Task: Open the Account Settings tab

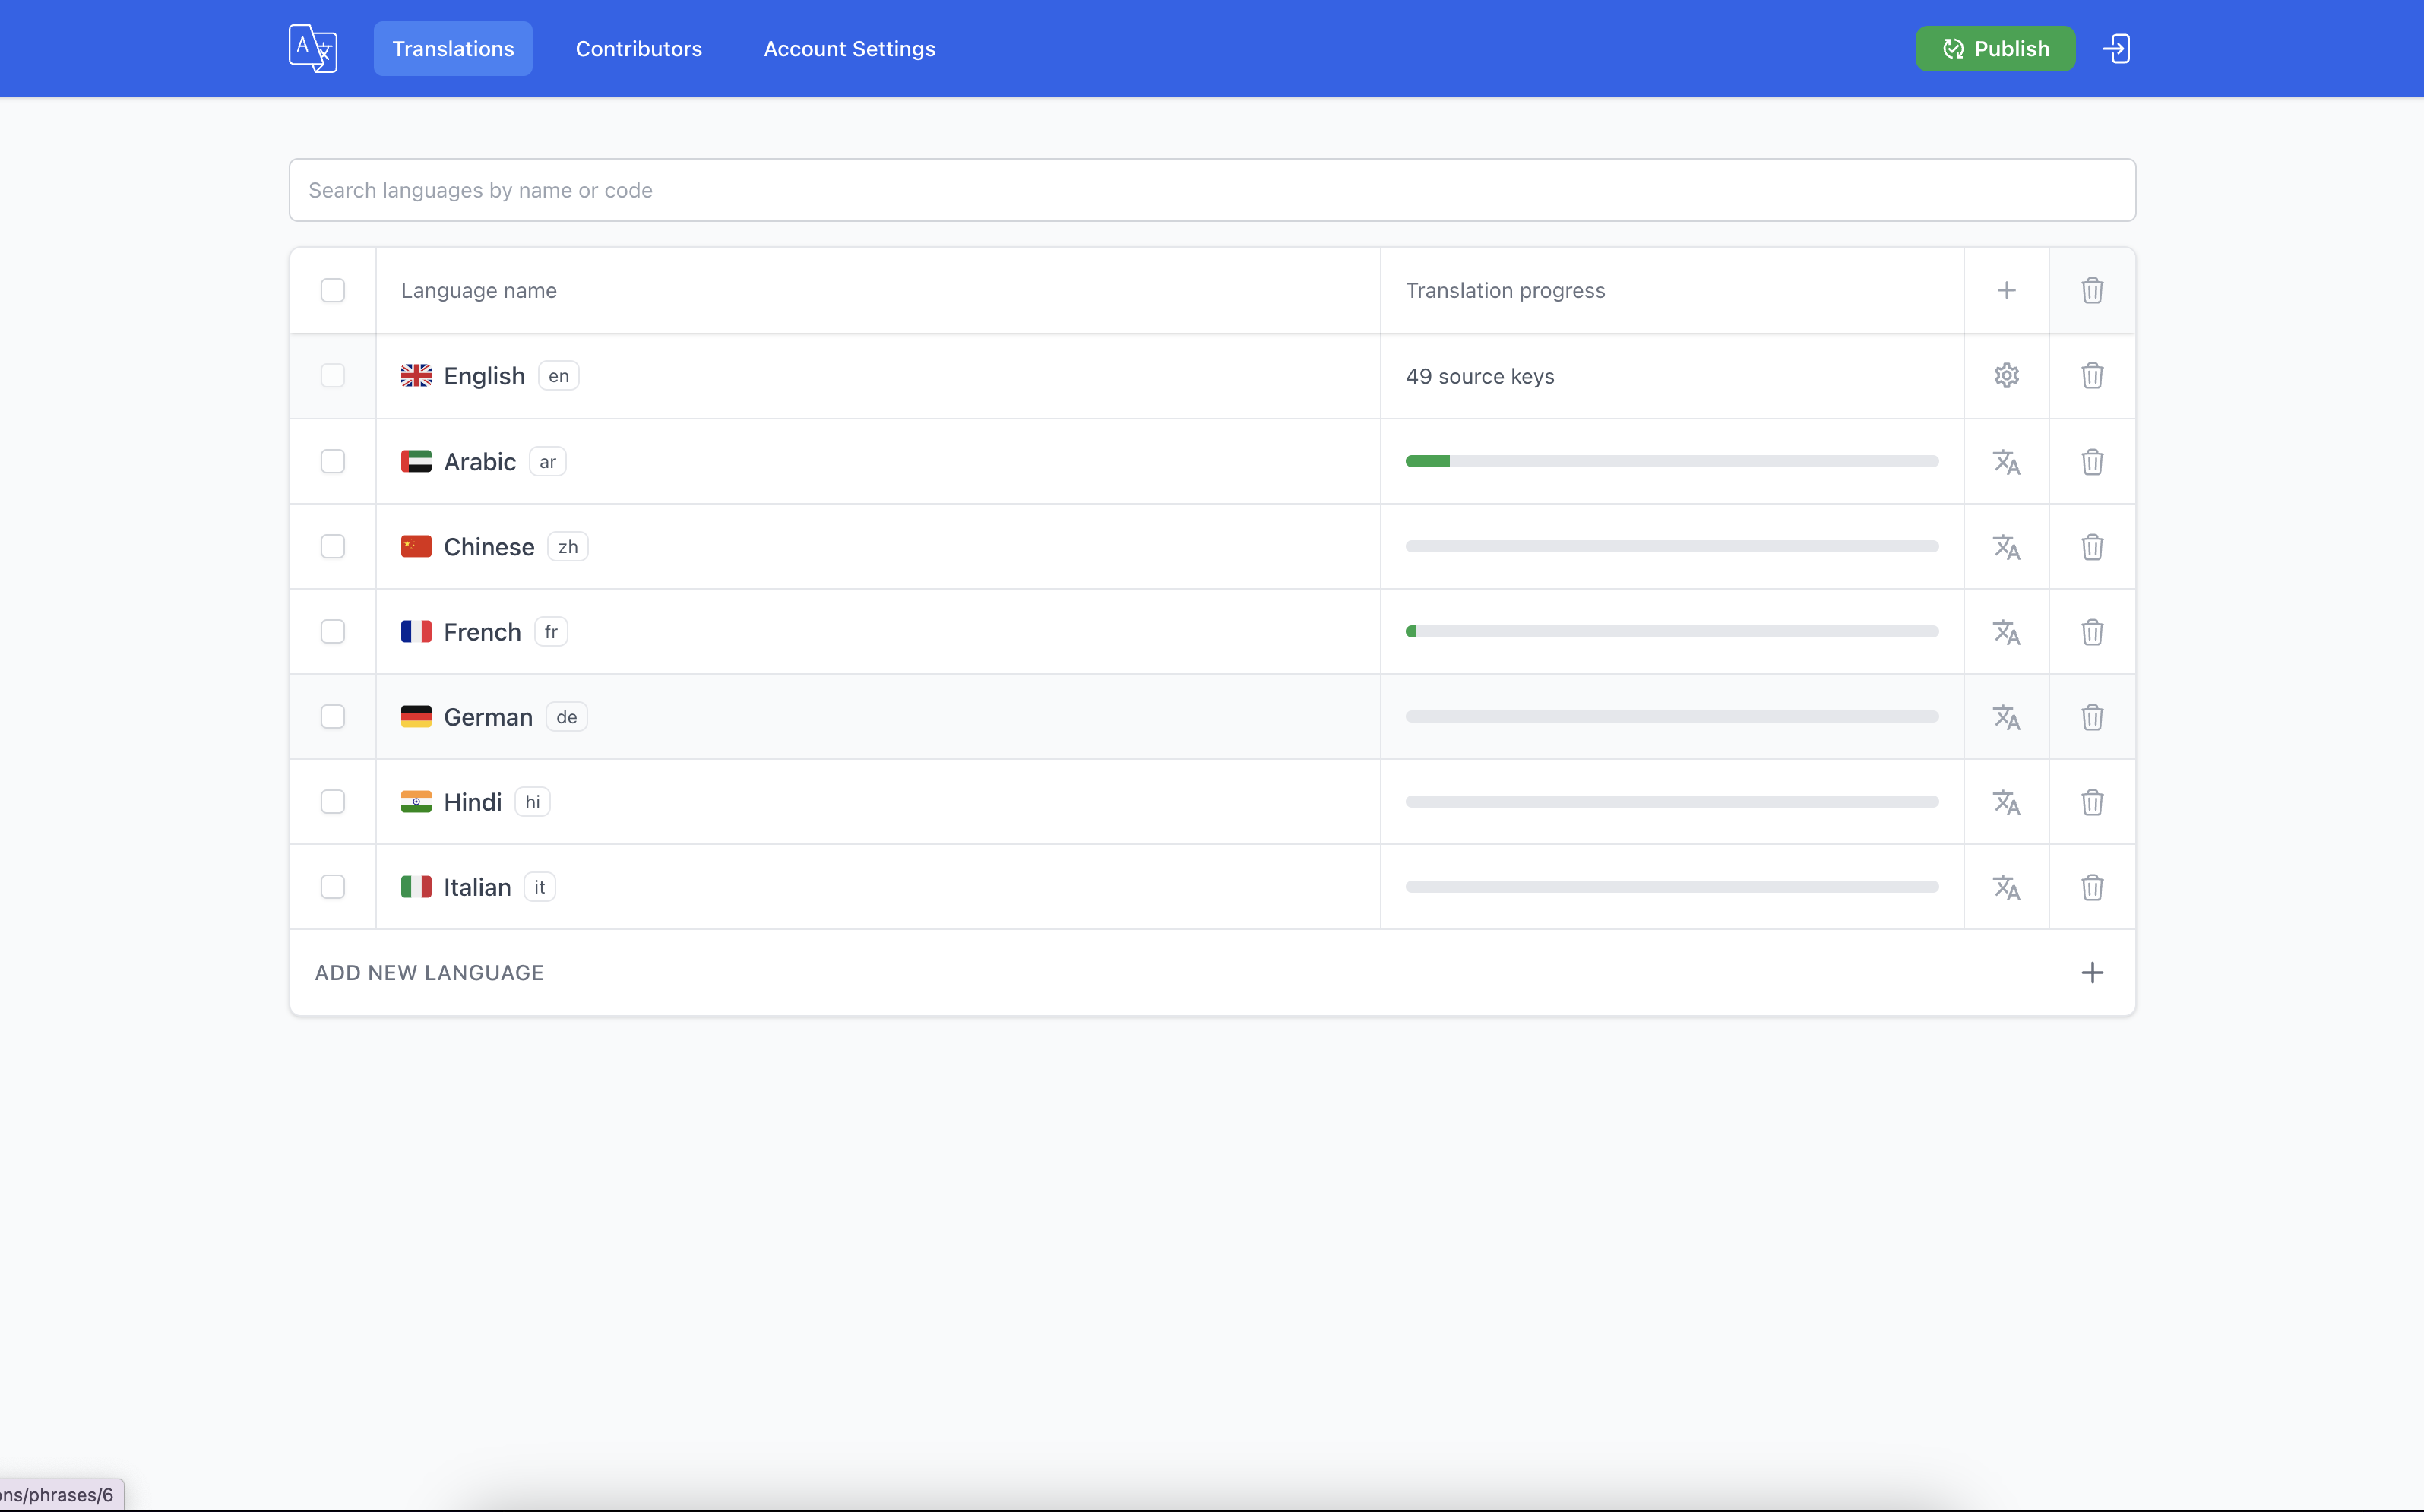Action: (849, 49)
